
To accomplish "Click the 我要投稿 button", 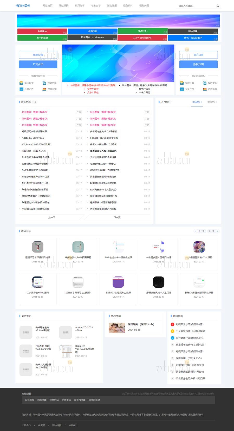I will click(38, 55).
